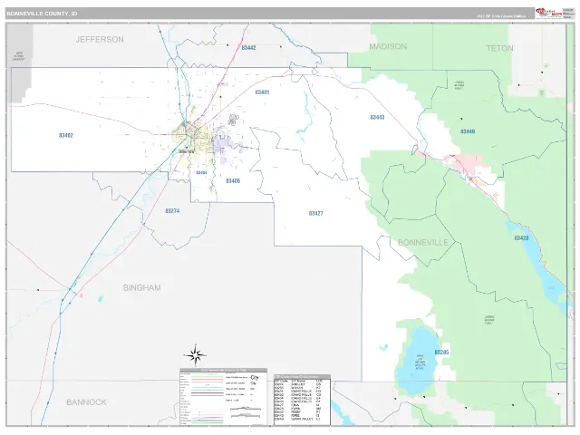Select SHELLEY row in ZIP index
The image size is (580, 435).
tap(298, 384)
